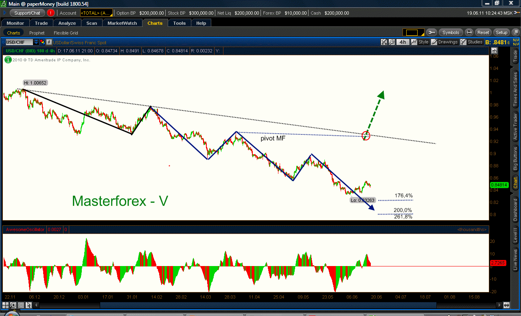
Task: Click the green info icon on the chart
Action: click(8, 60)
